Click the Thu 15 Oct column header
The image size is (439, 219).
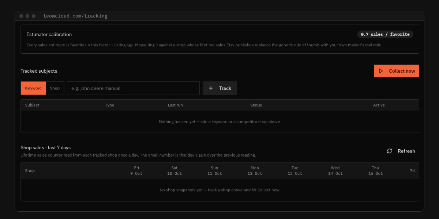tap(376, 170)
